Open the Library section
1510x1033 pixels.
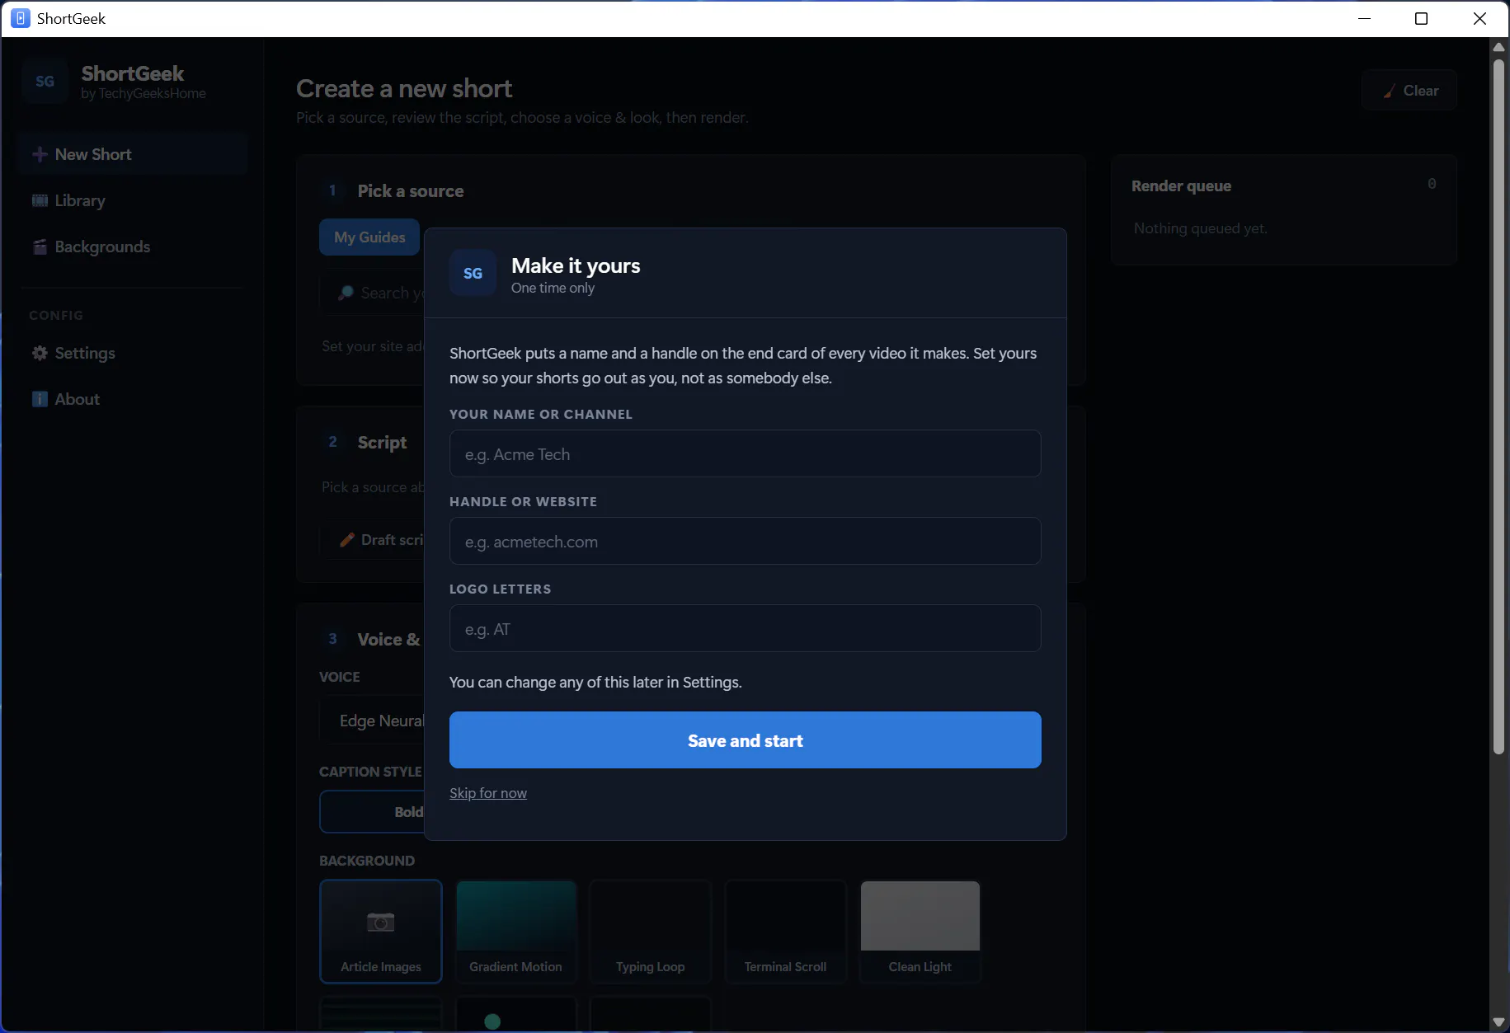tap(132, 200)
